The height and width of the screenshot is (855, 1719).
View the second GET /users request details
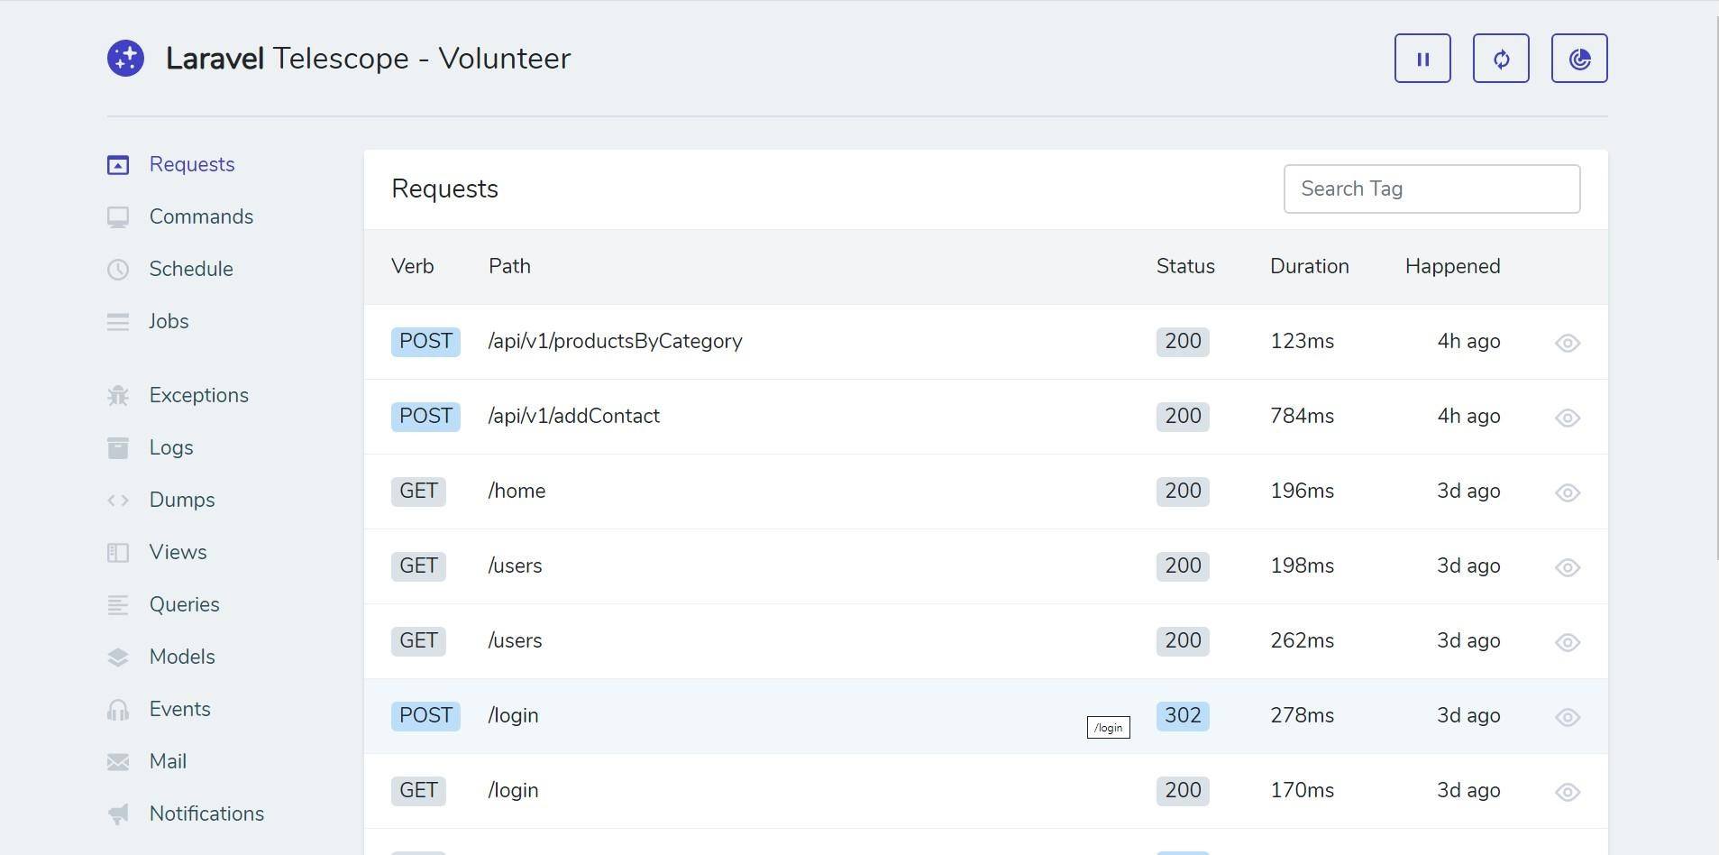pos(1567,642)
